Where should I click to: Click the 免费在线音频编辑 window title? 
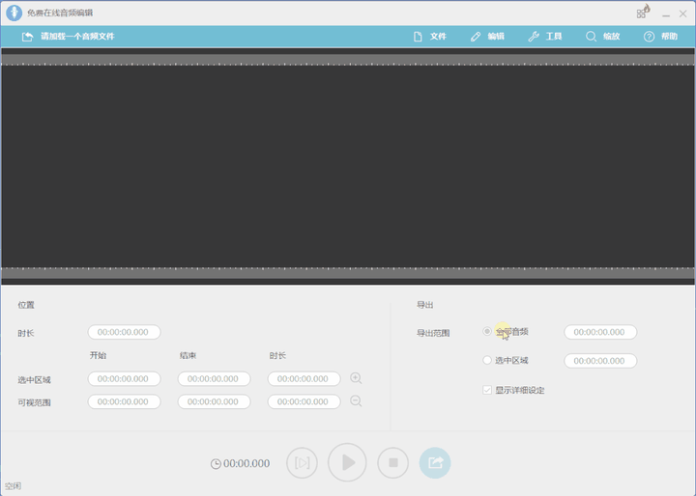pyautogui.click(x=60, y=13)
